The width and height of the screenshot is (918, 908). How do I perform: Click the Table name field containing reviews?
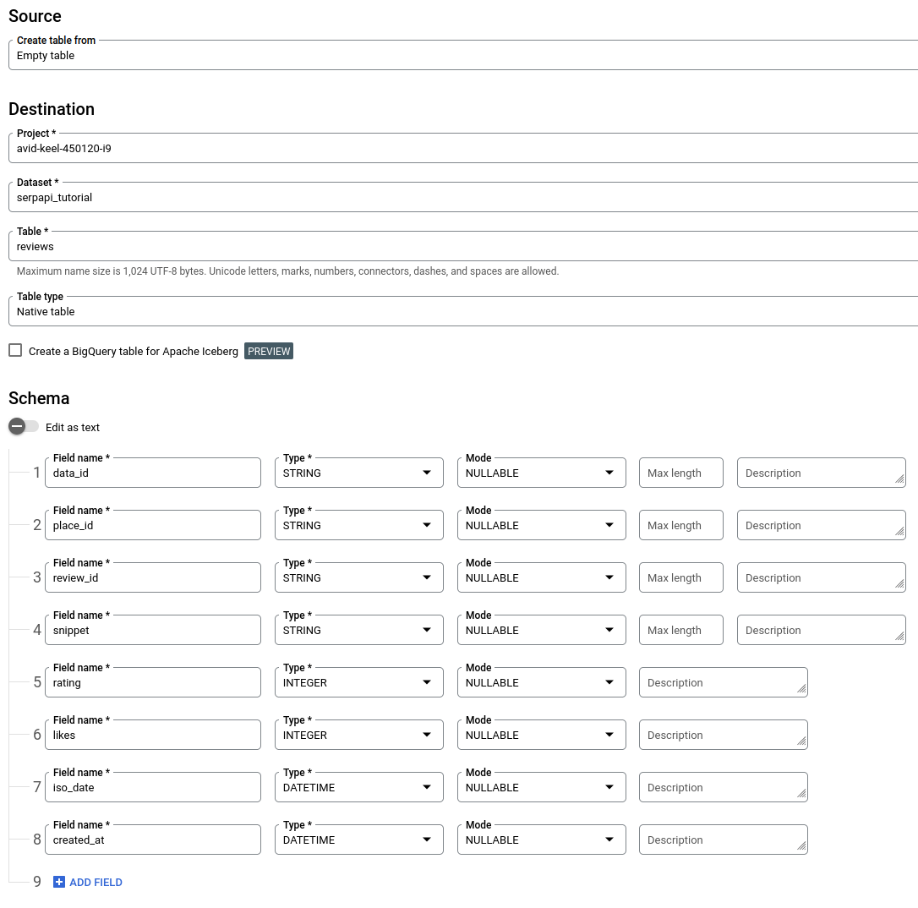tap(463, 246)
